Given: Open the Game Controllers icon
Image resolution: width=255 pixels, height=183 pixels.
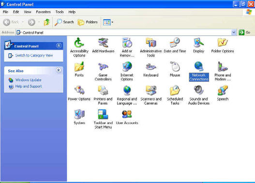Looking at the screenshot, I should (x=103, y=67).
